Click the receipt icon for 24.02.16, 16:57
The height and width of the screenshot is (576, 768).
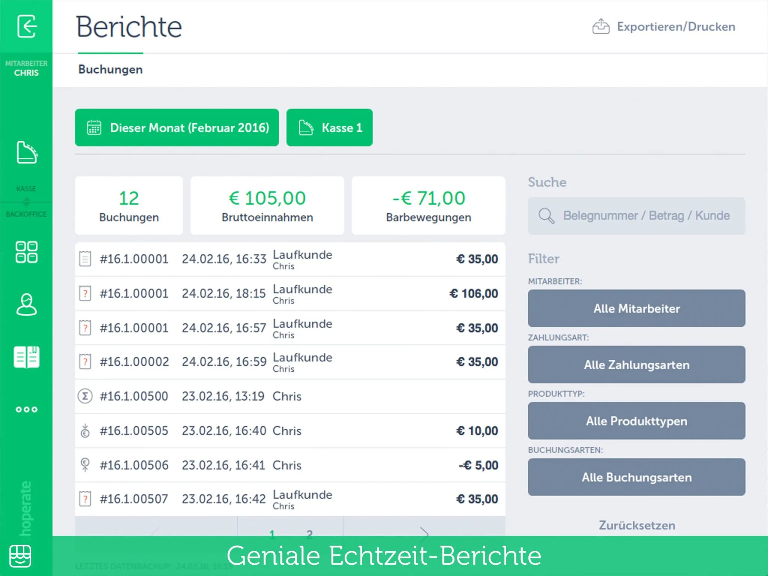[85, 328]
